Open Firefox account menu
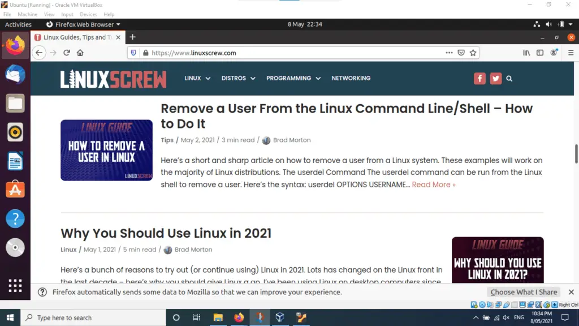579x326 pixels. (554, 53)
